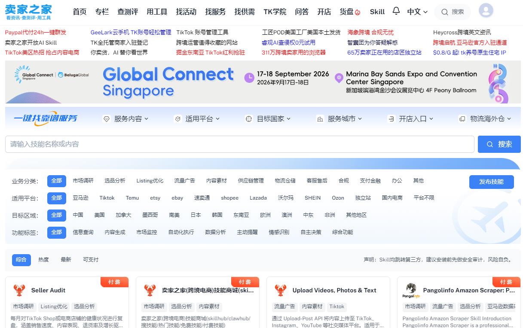This screenshot has height=328, width=523.
Task: Click the building icon beside 服务城市
Action: click(320, 119)
